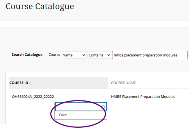Screen dimensions: 189x128
Task: Click the Course Catalogue page title
Action: [x=40, y=7]
